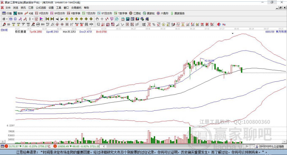
Task: Open the 六角形 hexagon tool
Action: [x=163, y=13]
